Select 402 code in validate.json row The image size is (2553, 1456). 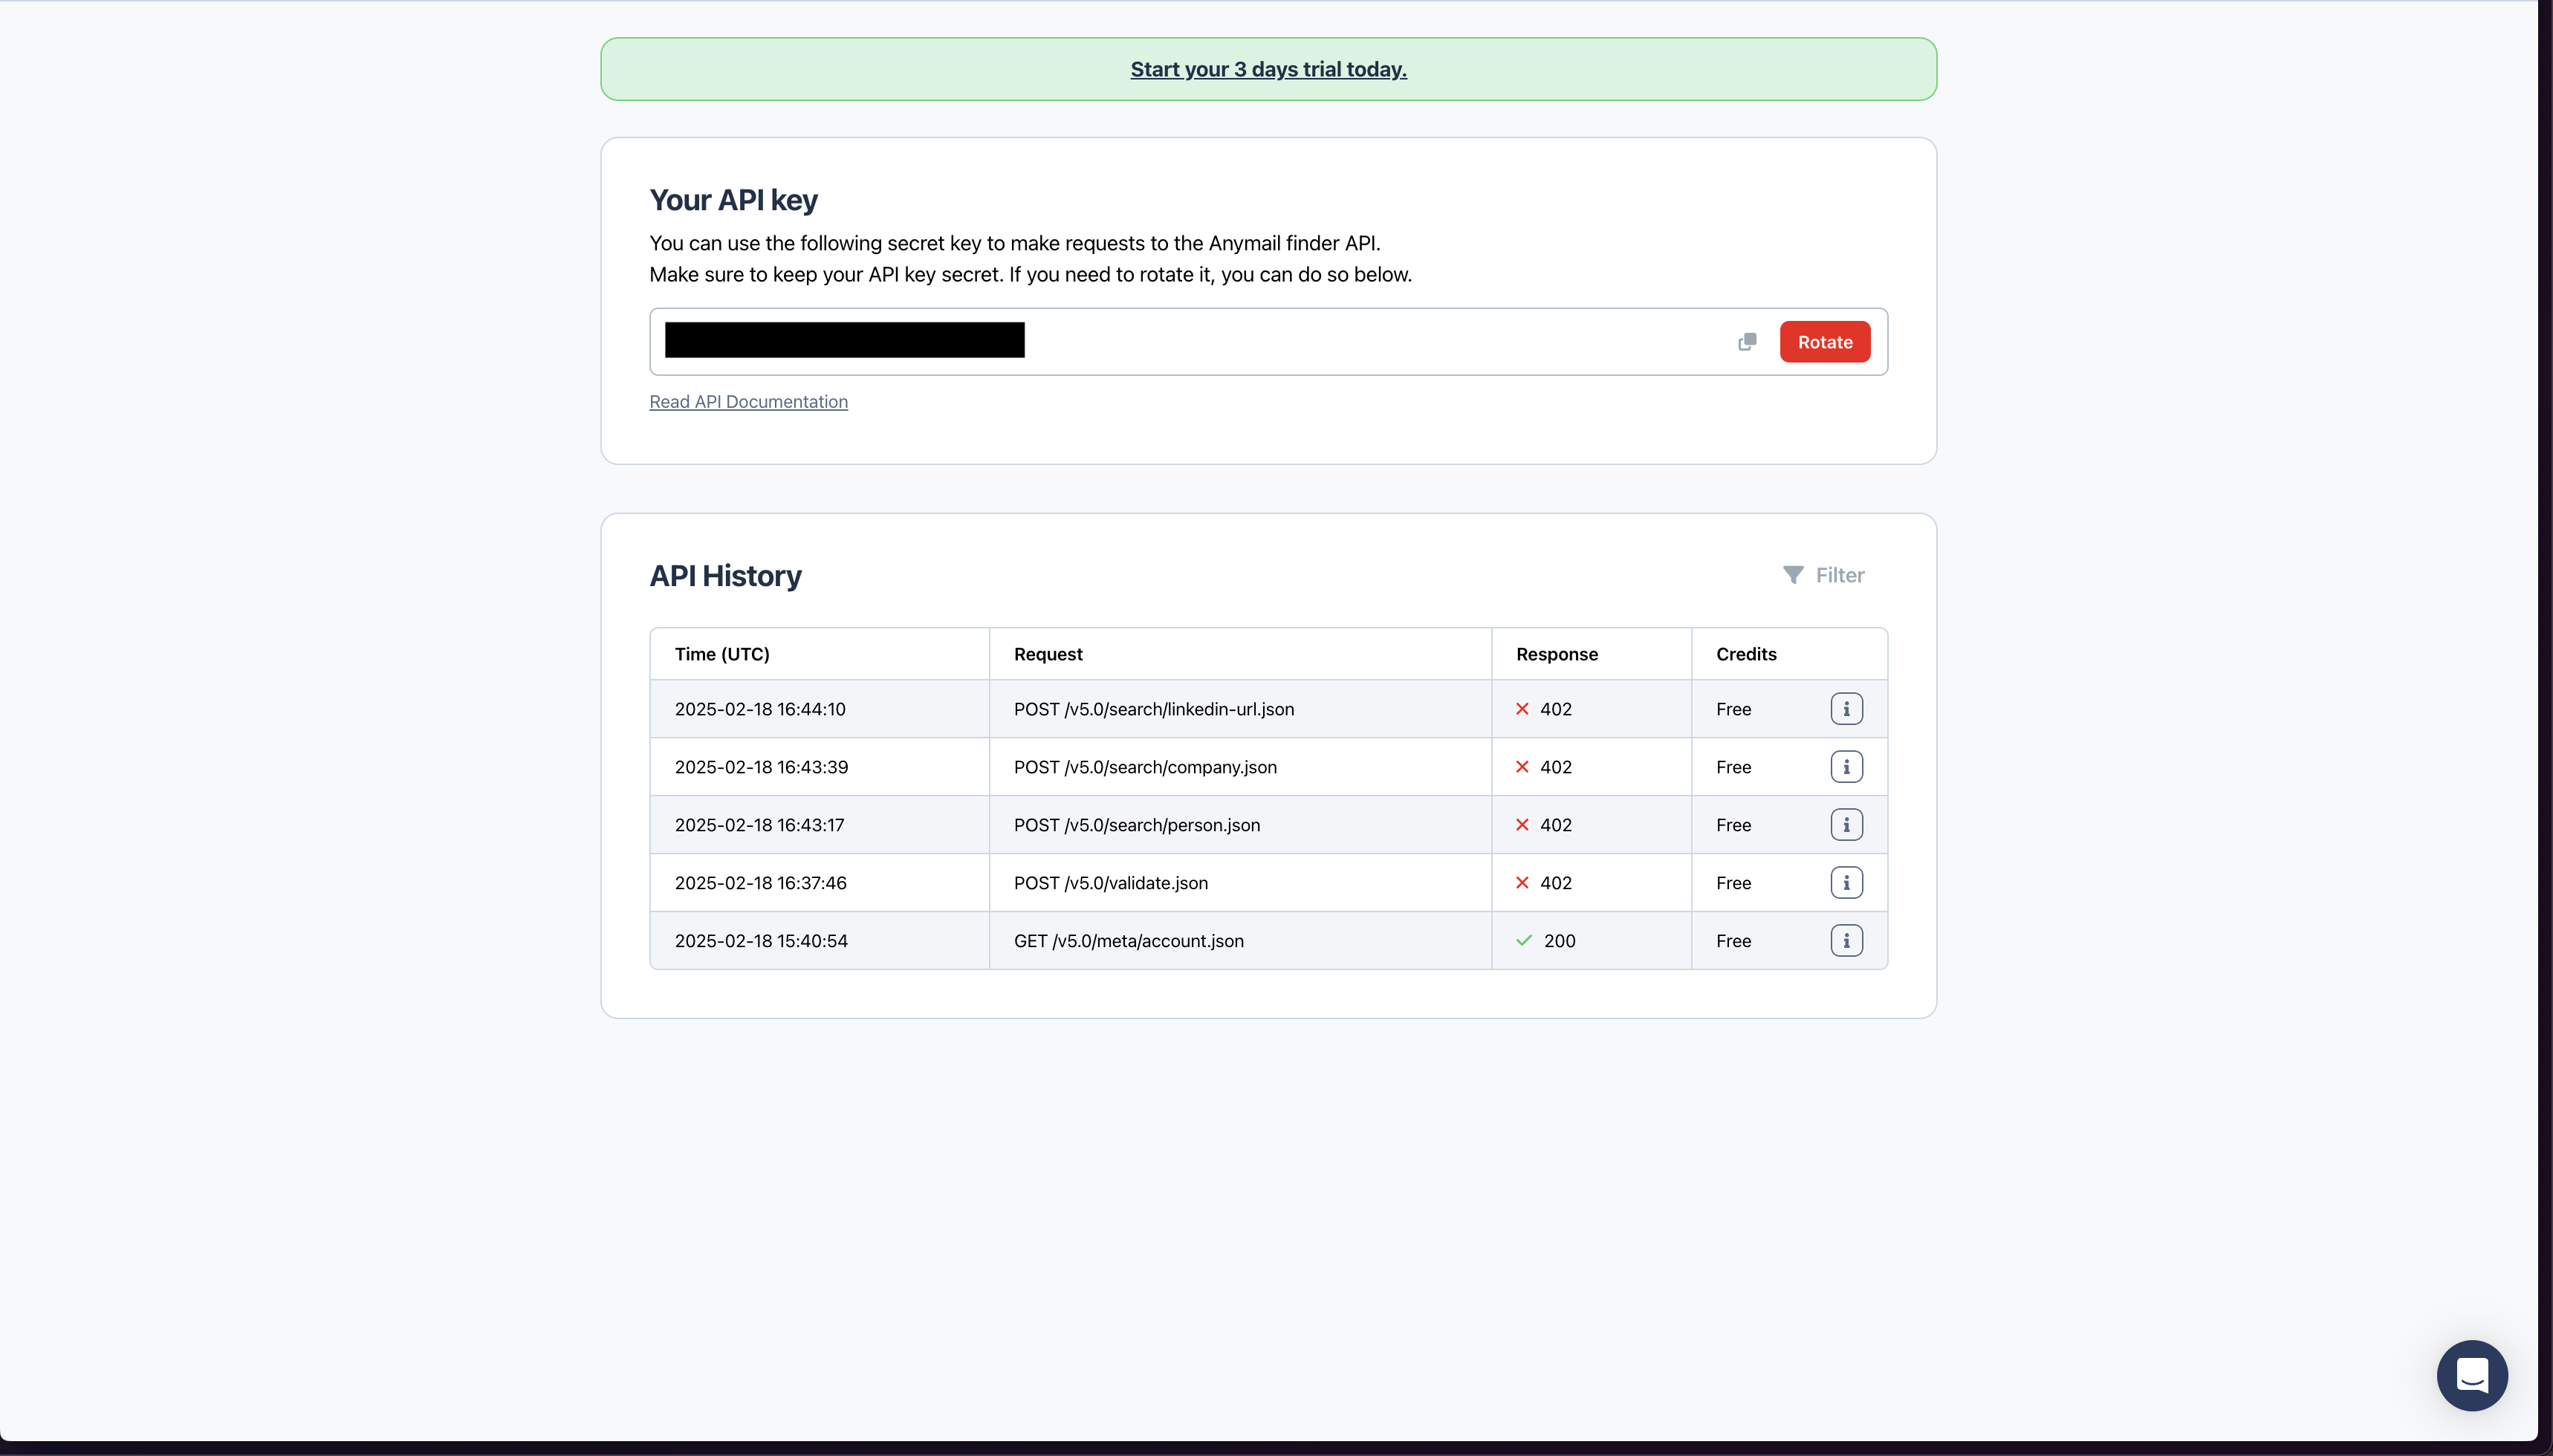pos(1556,883)
